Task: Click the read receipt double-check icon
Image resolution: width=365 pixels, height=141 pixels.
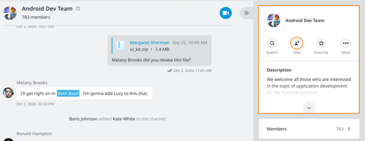Action: 170,71
